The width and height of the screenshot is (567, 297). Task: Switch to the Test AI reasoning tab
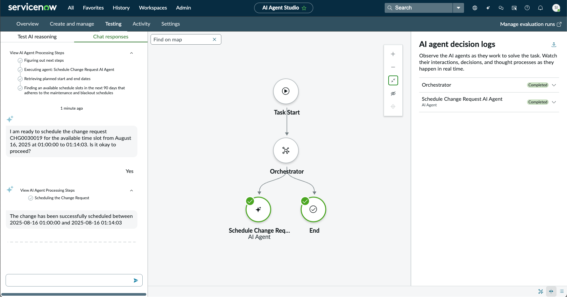point(37,37)
